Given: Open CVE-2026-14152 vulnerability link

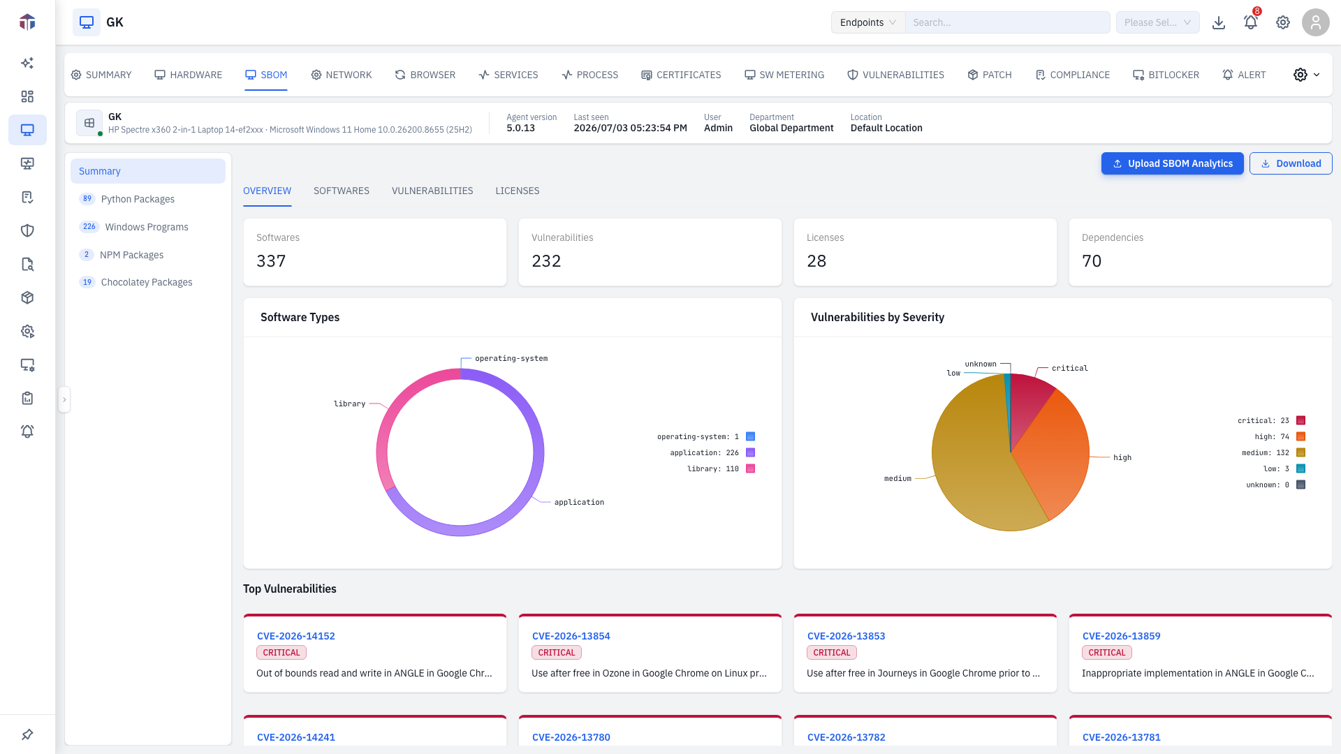Looking at the screenshot, I should 296,636.
